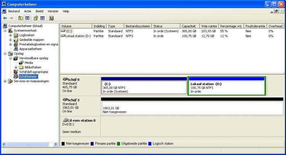Image resolution: width=286 pixels, height=155 pixels.
Task: Expand the Logboeken tree node
Action: [11, 35]
